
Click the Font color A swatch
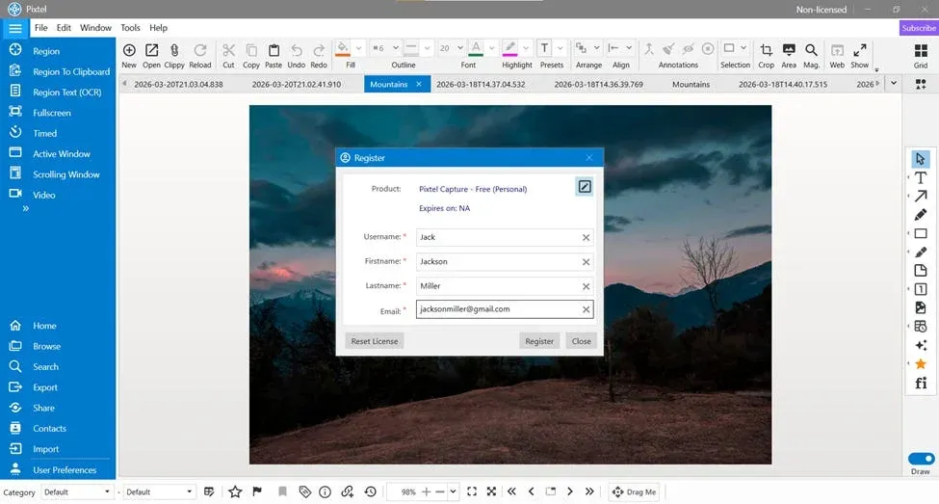coord(476,48)
